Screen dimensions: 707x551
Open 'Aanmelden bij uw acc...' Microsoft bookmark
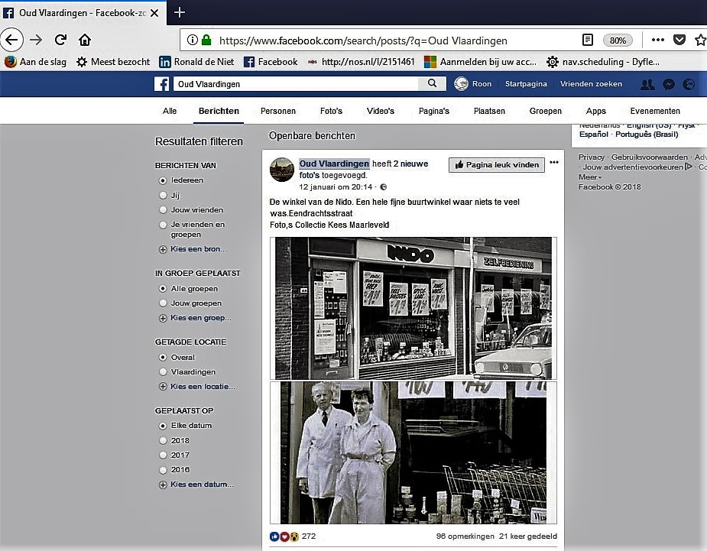click(481, 62)
